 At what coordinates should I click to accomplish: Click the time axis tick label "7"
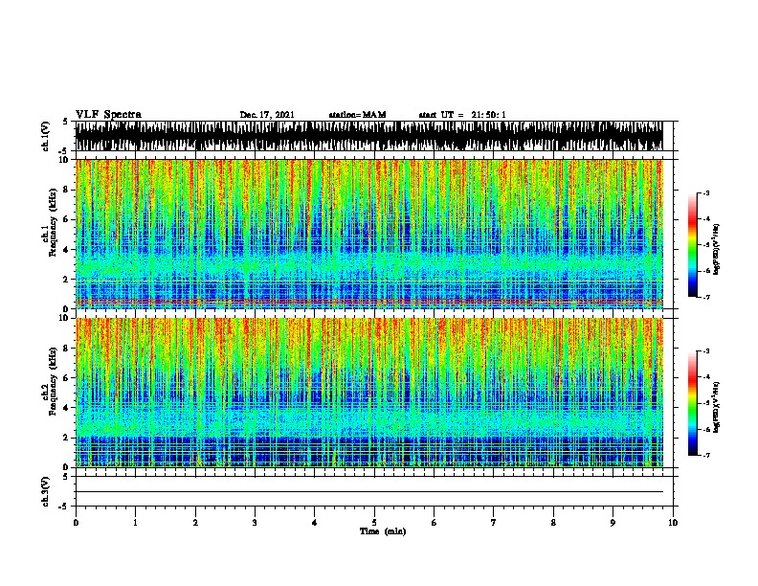click(494, 523)
